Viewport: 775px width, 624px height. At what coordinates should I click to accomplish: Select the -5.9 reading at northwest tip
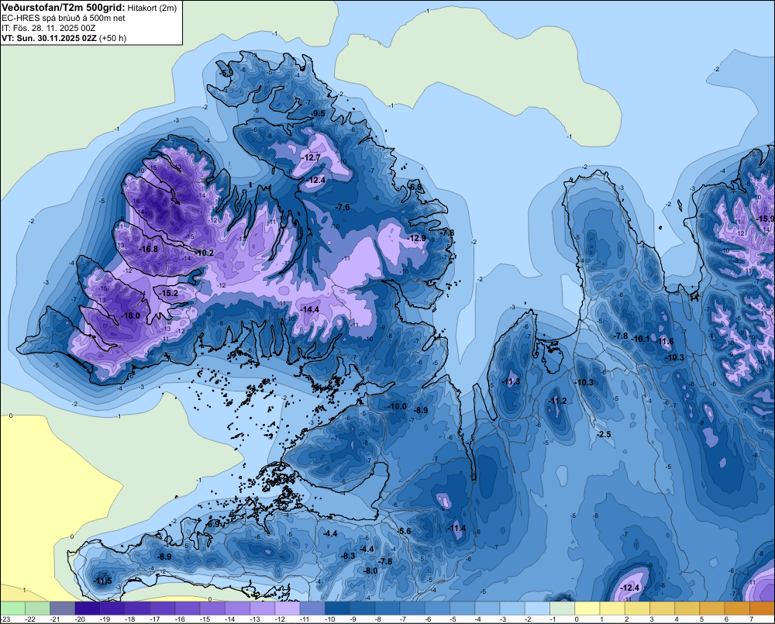click(x=226, y=73)
